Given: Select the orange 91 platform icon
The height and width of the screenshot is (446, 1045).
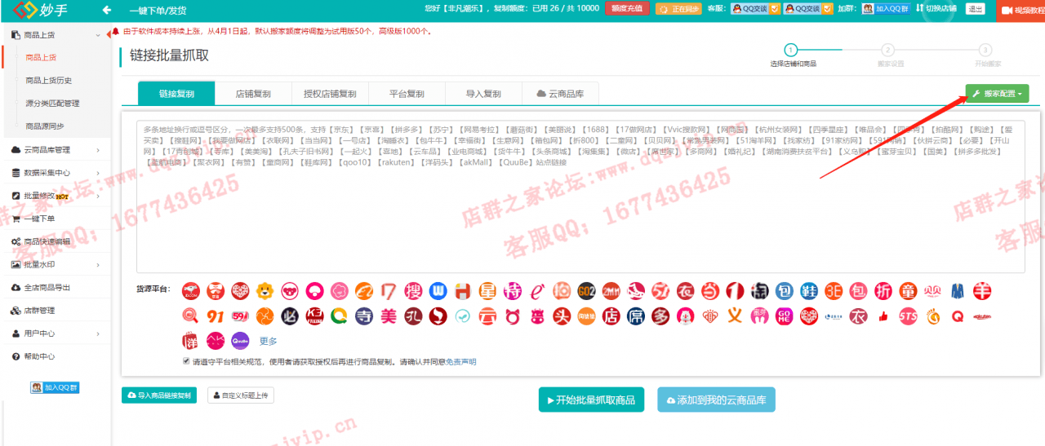Looking at the screenshot, I should coord(216,316).
